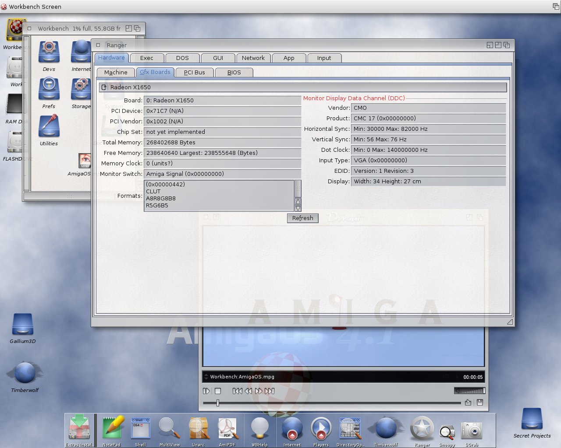Viewport: 561px width, 448px height.
Task: Open Gallium3D disk icon on desktop
Action: point(23,325)
